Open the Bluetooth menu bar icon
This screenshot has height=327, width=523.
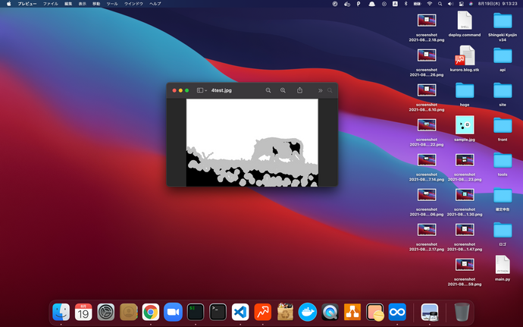point(406,4)
